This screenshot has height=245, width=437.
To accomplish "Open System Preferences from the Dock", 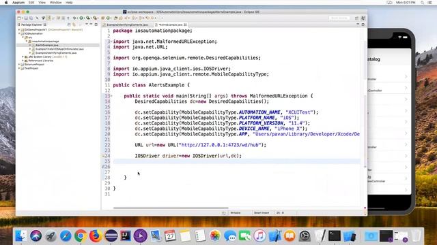I will [305, 236].
